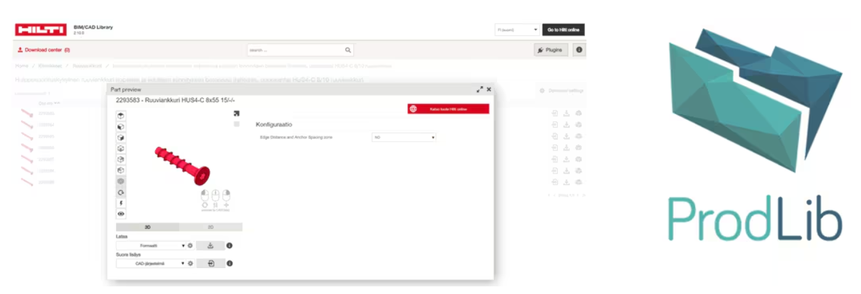Click the rotate icon in preview toolbar
Image resolution: width=861 pixels, height=294 pixels.
(x=121, y=192)
